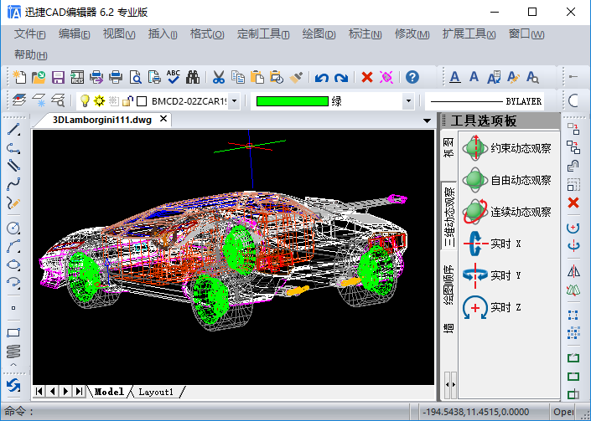Select the Spline curve tool
Image resolution: width=591 pixels, height=421 pixels.
coord(13,184)
